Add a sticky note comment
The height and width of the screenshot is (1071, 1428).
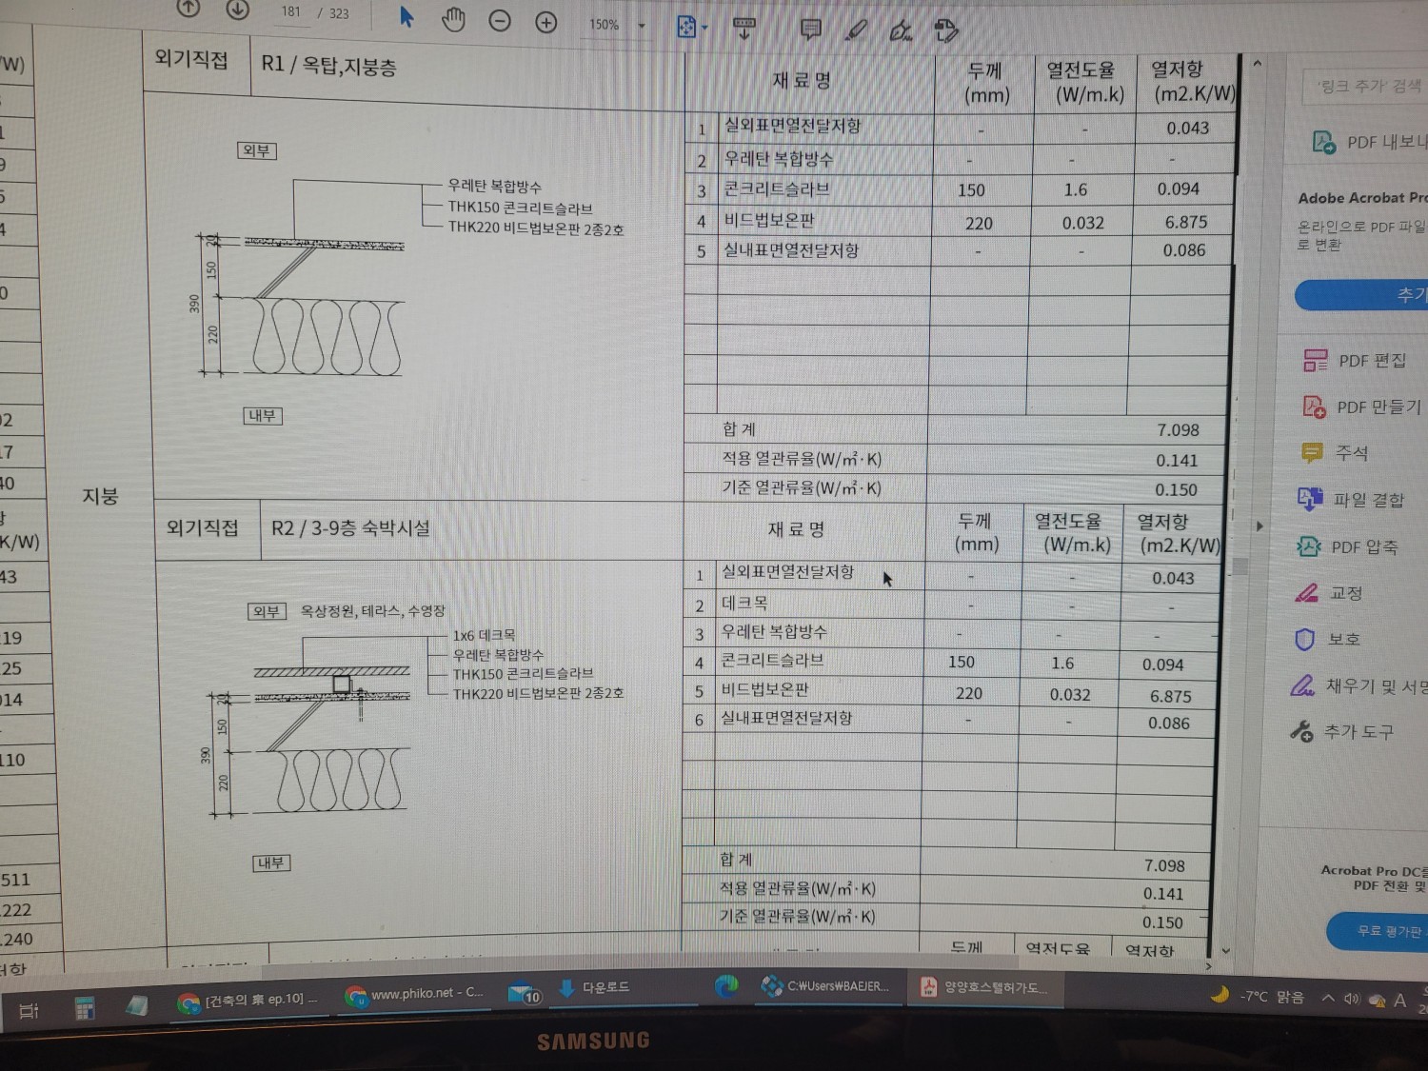[811, 30]
